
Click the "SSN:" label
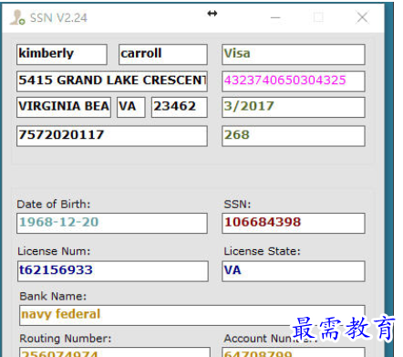tap(237, 205)
